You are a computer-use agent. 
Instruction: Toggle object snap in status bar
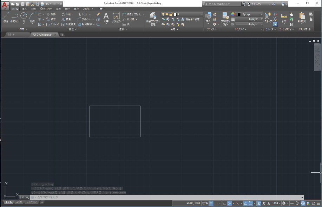coord(250,203)
